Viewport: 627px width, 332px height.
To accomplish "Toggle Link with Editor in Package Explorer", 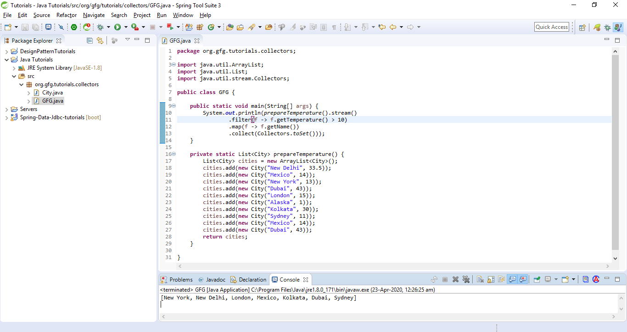I will click(100, 41).
